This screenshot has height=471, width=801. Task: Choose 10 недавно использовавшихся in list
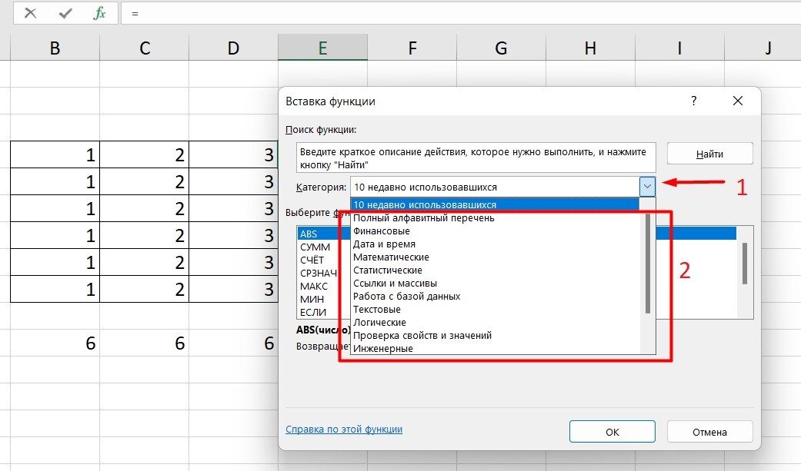495,204
